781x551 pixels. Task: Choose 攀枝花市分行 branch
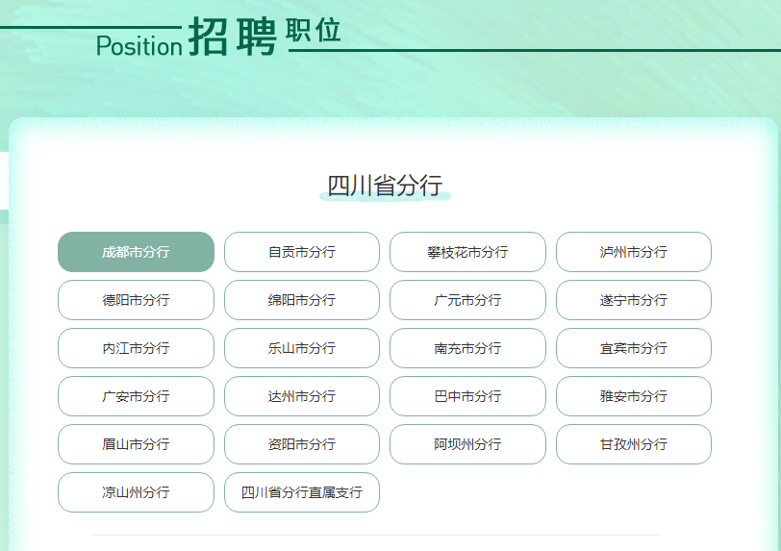(467, 252)
